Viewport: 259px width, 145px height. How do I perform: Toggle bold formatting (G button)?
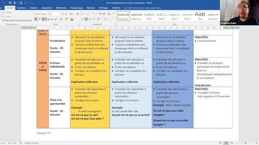tap(36, 19)
